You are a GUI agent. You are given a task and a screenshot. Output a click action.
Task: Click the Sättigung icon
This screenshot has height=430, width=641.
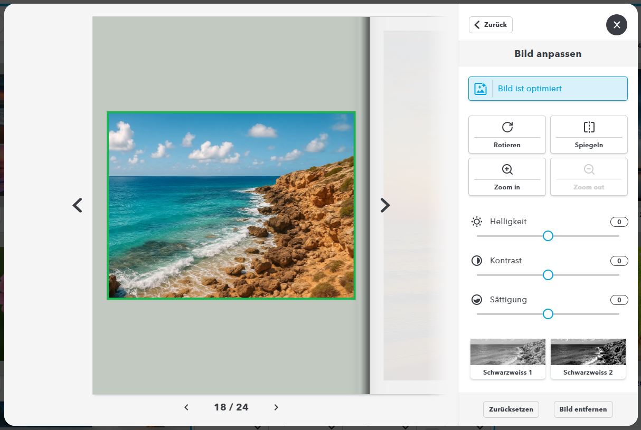click(x=477, y=300)
